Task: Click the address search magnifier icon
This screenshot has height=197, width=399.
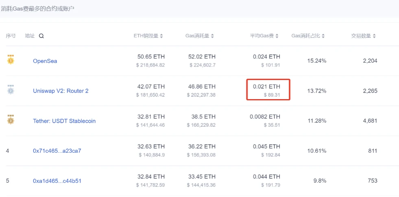Action: pos(41,36)
